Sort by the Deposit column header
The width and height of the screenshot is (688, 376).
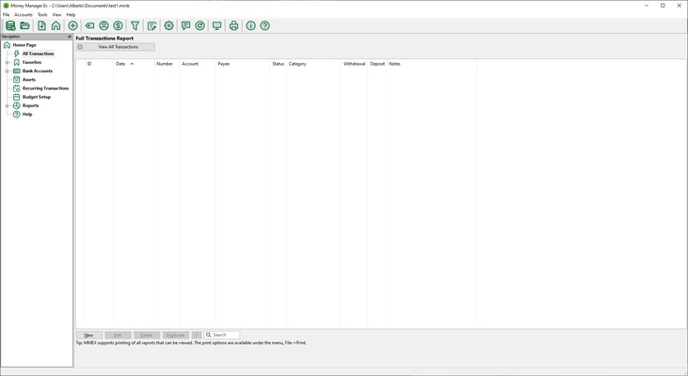point(376,64)
